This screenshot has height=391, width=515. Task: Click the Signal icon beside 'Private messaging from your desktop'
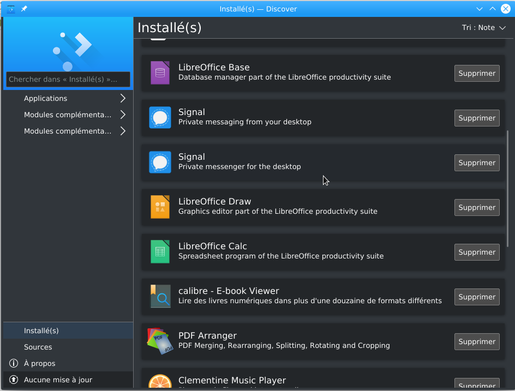coord(160,118)
